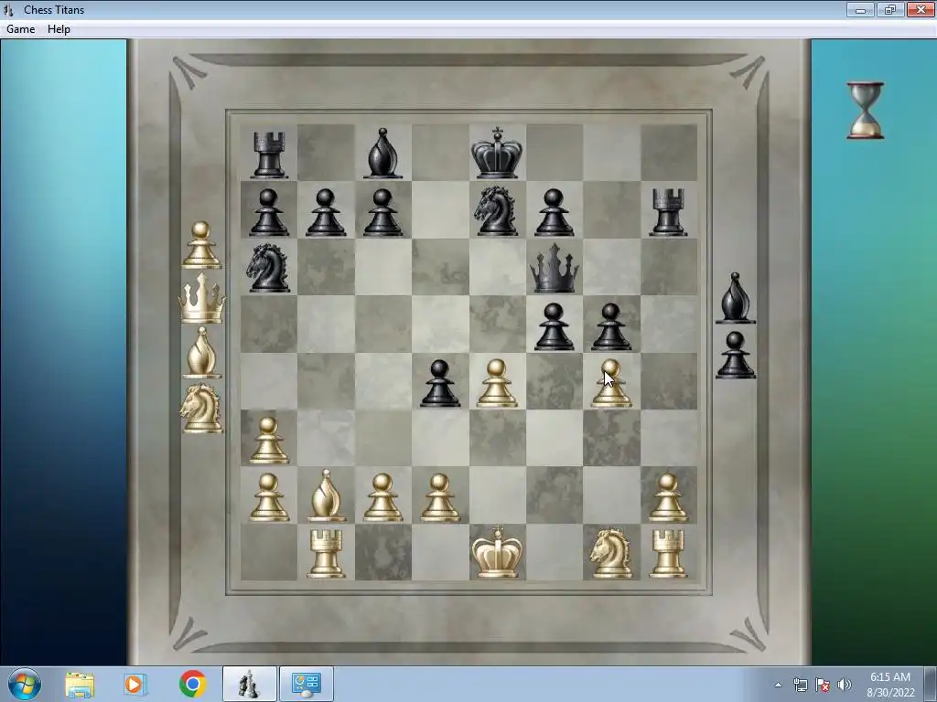
Task: Open the Windows Start menu
Action: click(25, 684)
